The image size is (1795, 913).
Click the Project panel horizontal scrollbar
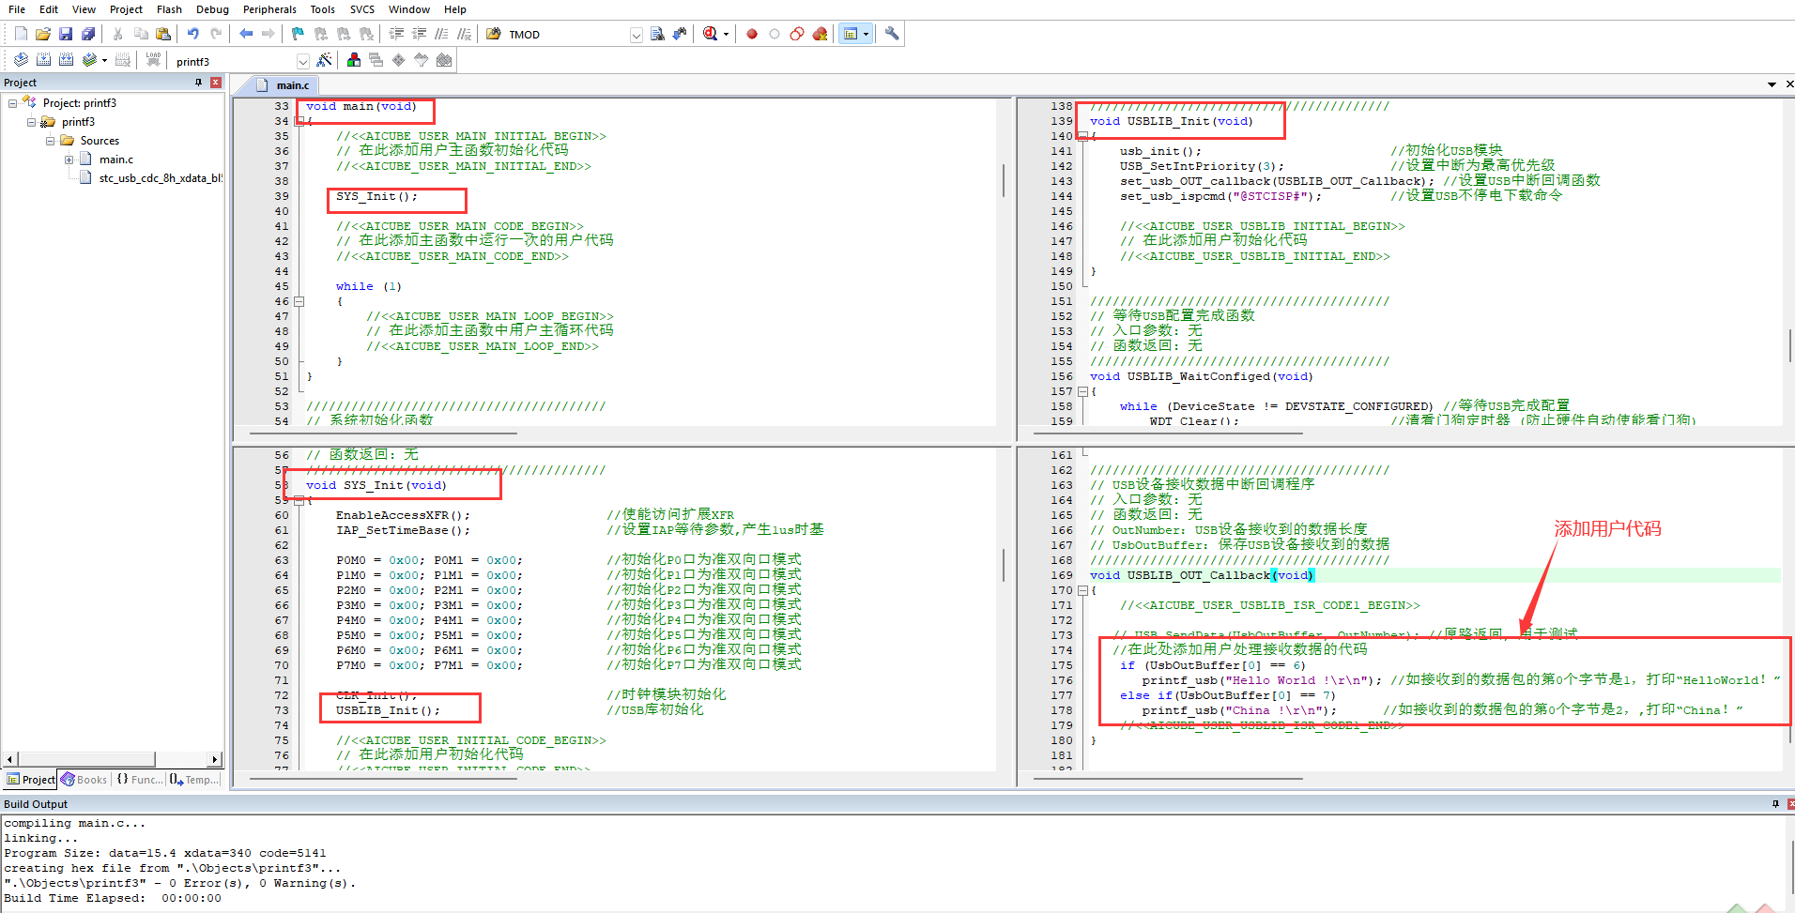tap(113, 759)
